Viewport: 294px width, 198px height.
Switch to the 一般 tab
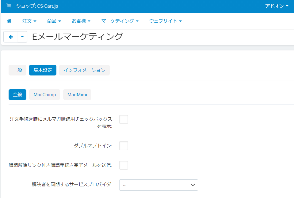[x=17, y=70]
